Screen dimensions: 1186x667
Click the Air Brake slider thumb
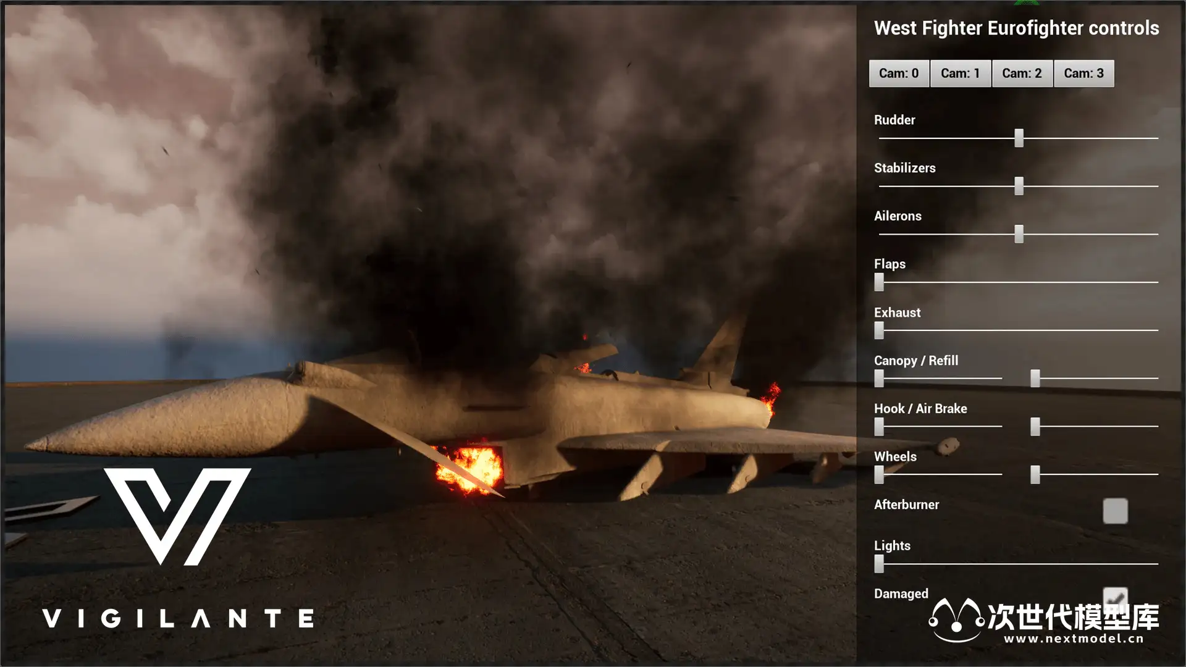point(1035,427)
